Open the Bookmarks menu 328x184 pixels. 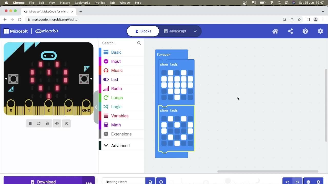pos(82,3)
